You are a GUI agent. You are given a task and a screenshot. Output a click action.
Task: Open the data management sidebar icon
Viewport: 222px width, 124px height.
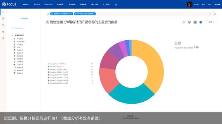3,31
